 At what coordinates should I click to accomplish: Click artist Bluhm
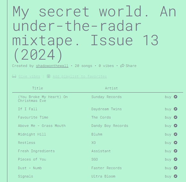pos(97,134)
